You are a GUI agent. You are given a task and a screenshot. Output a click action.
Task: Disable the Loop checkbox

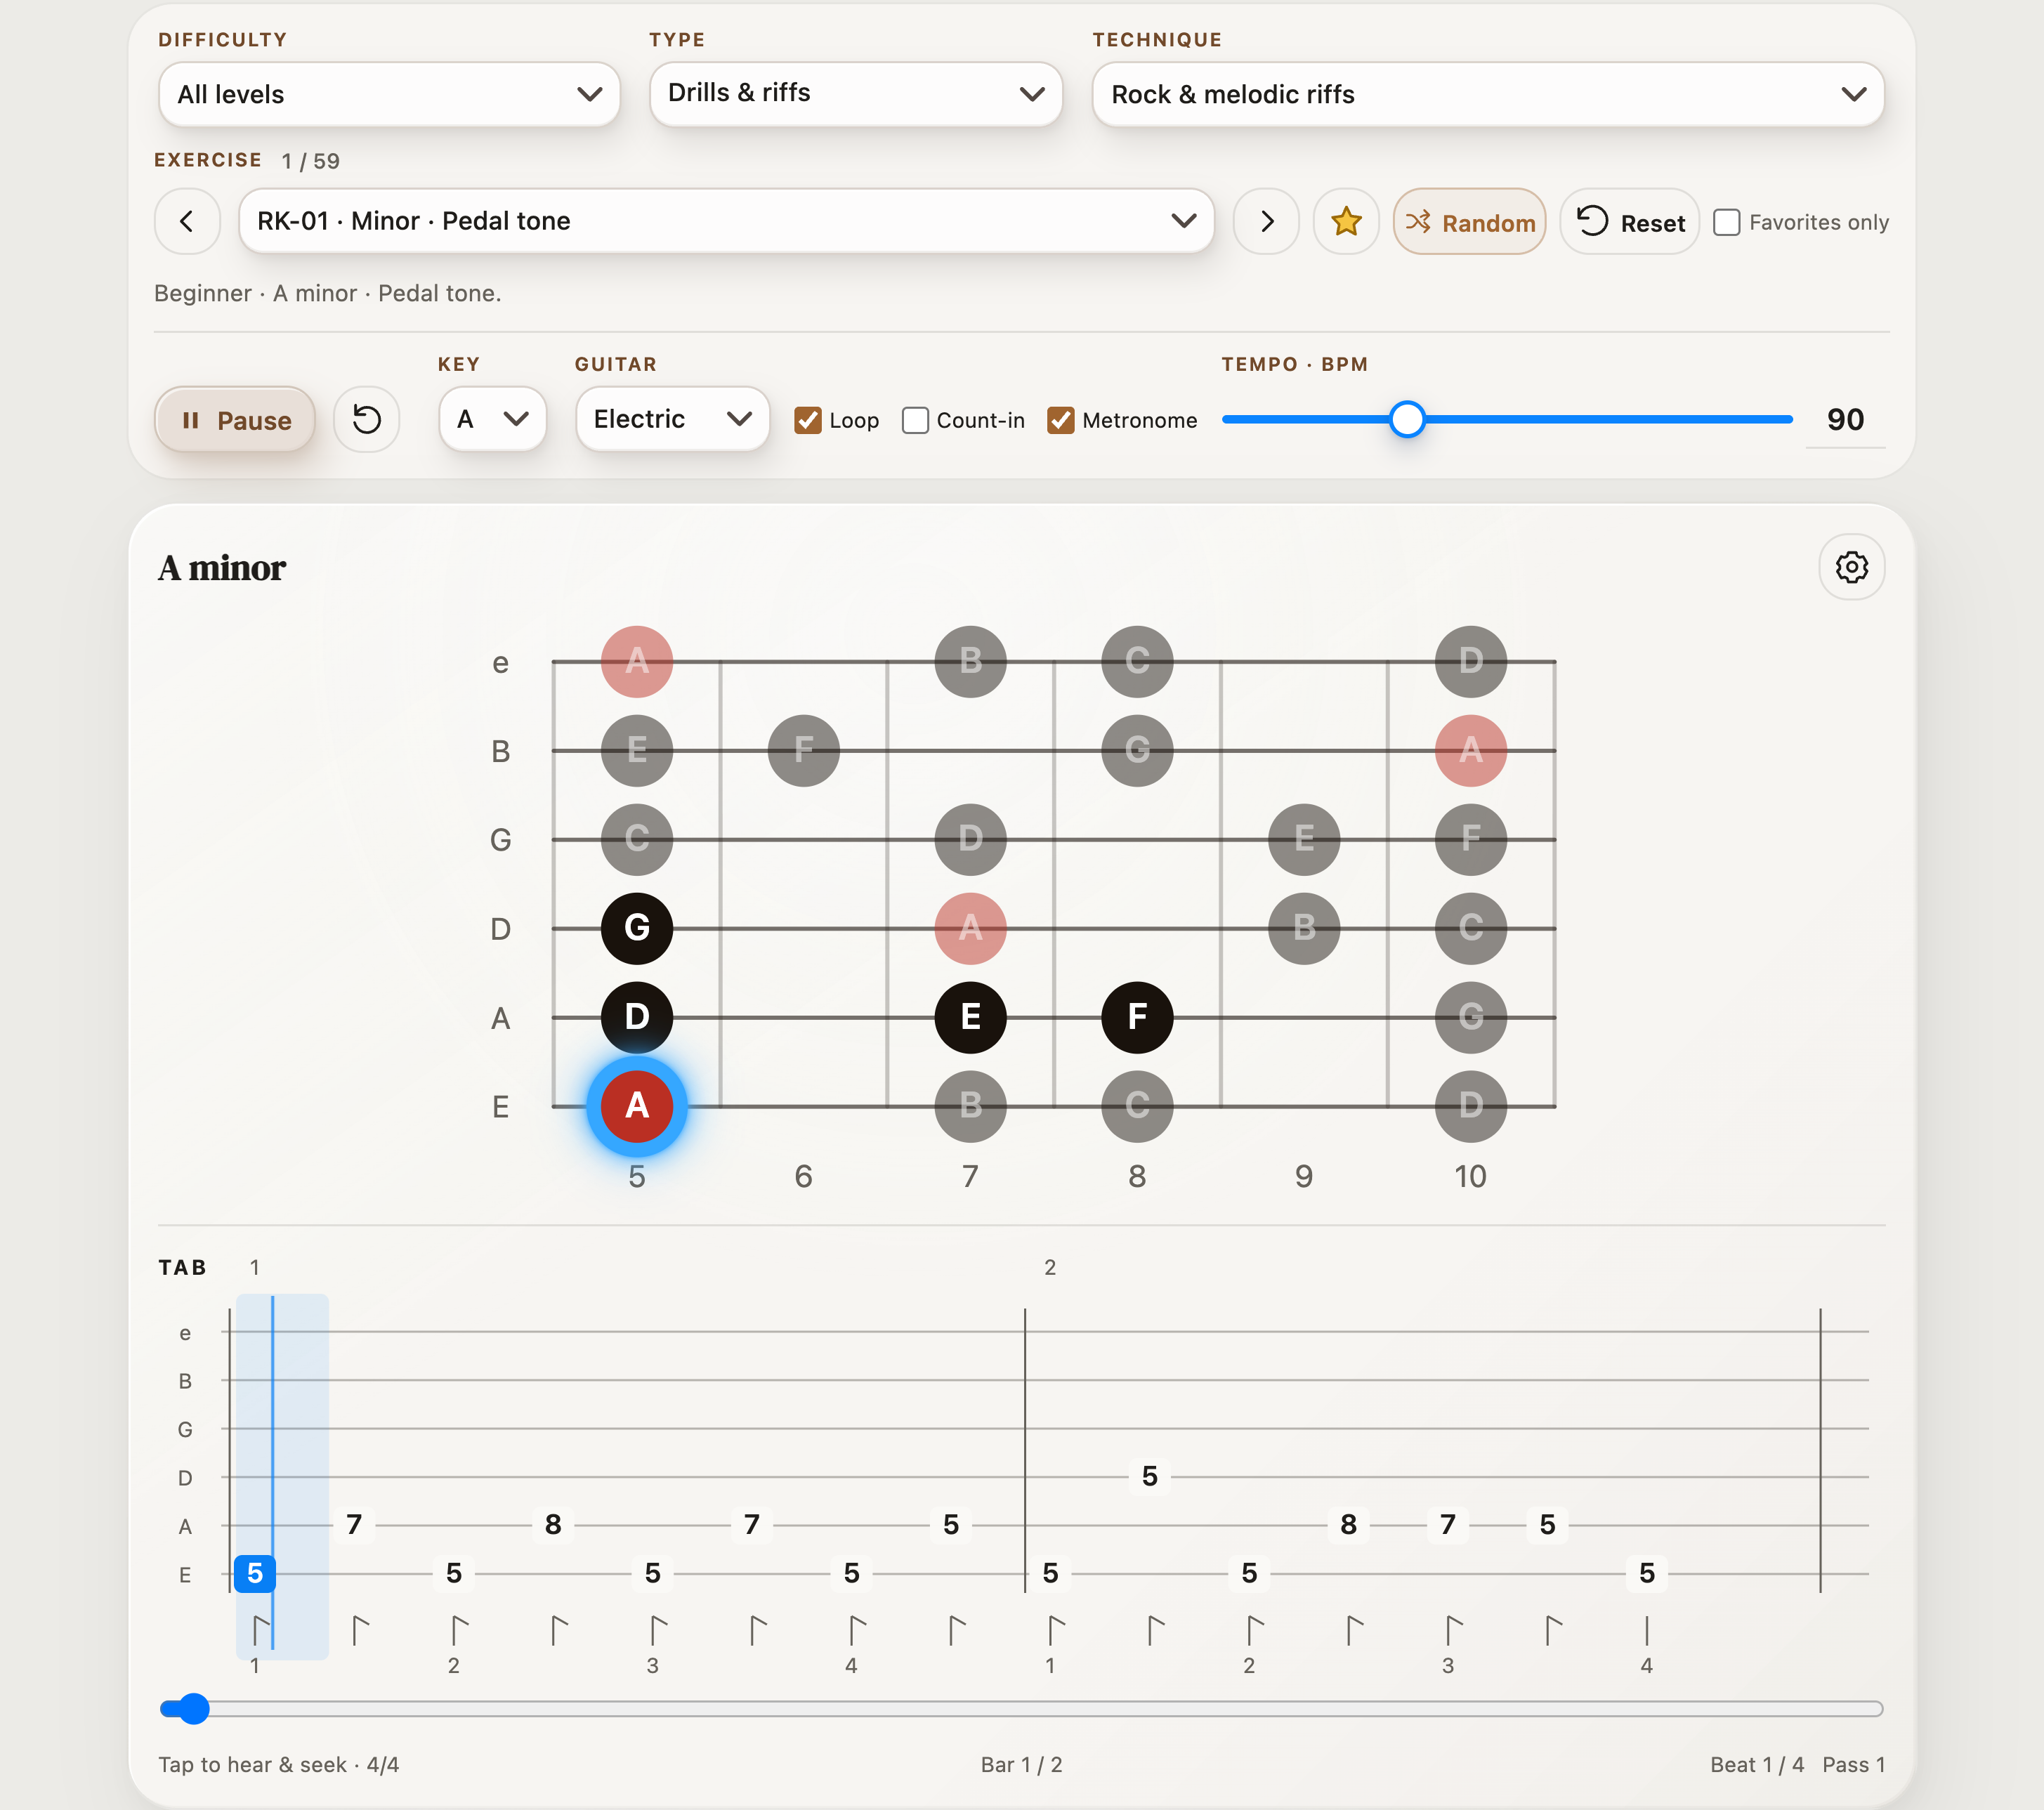pos(808,420)
